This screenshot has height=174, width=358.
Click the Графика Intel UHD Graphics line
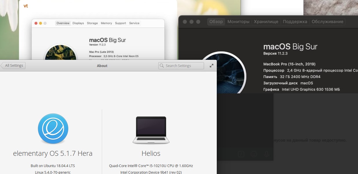pos(302,90)
